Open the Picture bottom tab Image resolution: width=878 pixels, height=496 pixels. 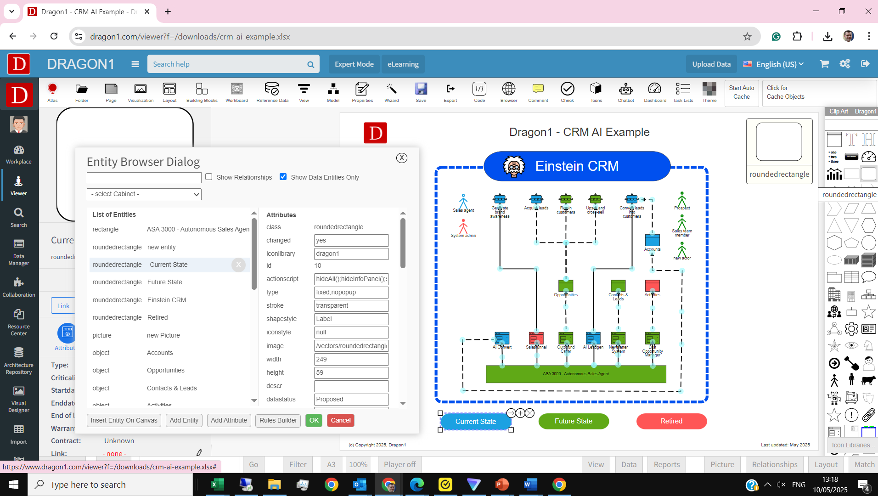[722, 464]
